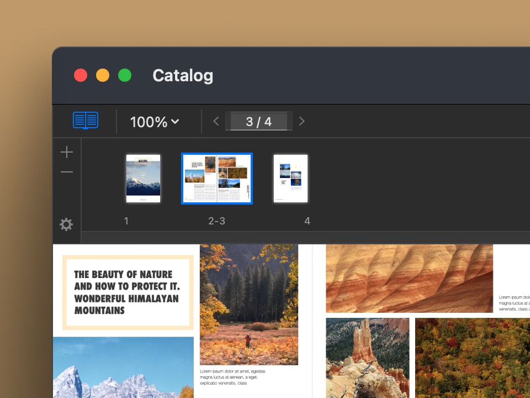The width and height of the screenshot is (530, 398).
Task: Click the thumbnail label "4"
Action: coord(308,221)
